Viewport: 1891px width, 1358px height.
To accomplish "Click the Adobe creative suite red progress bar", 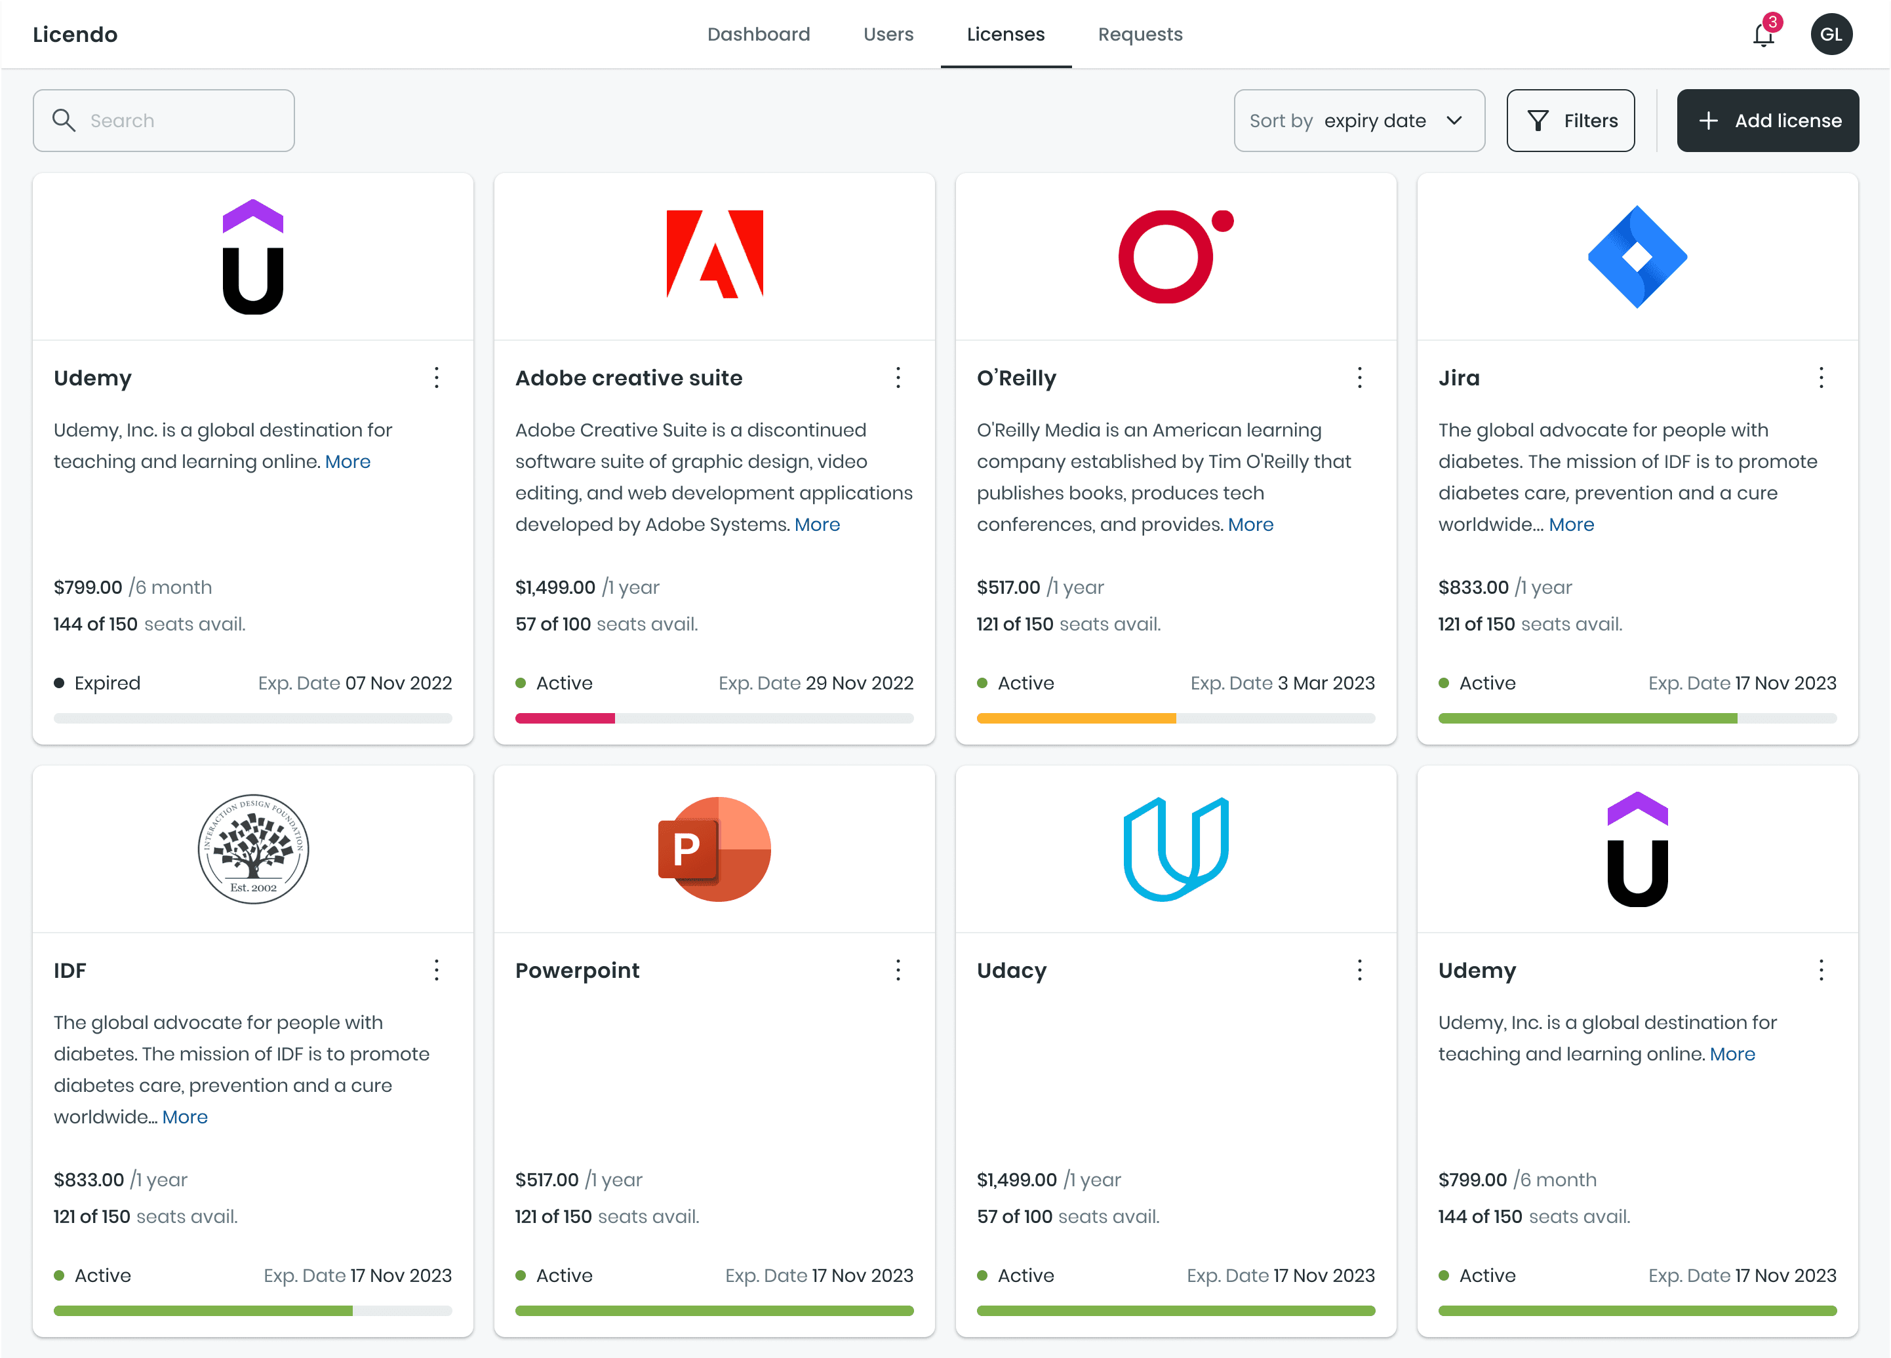I will coord(565,718).
